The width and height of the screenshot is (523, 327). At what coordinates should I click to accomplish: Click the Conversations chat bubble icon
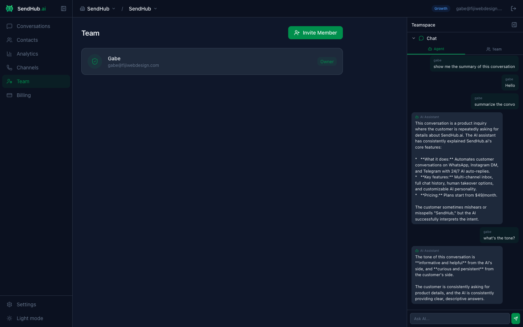(x=9, y=26)
